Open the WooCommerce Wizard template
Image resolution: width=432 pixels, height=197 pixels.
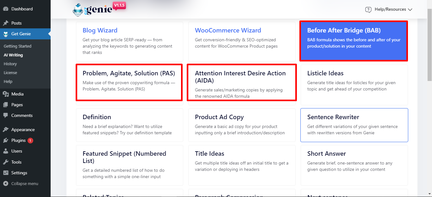pyautogui.click(x=242, y=41)
